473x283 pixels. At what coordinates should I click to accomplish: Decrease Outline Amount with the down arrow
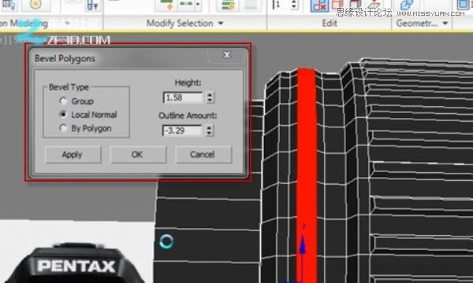tap(210, 134)
